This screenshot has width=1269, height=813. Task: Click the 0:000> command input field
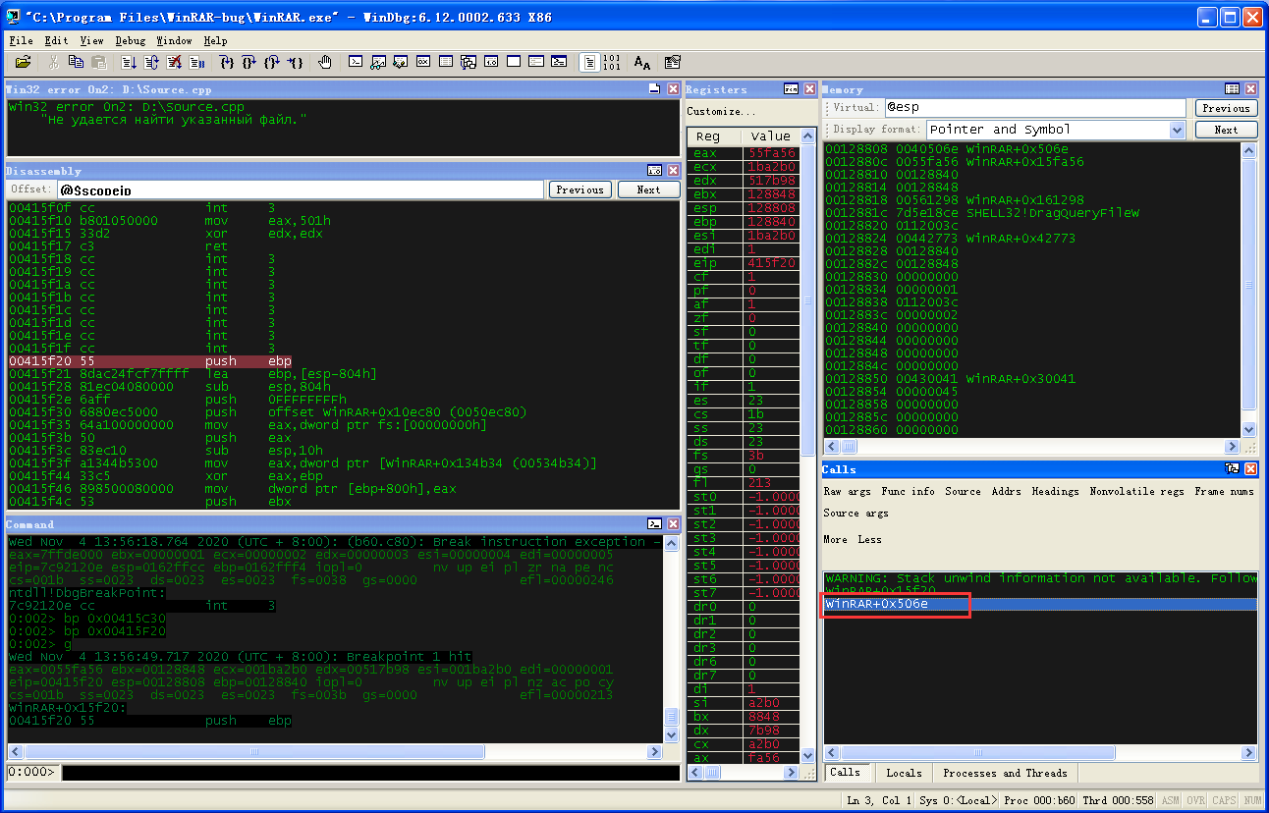point(370,773)
